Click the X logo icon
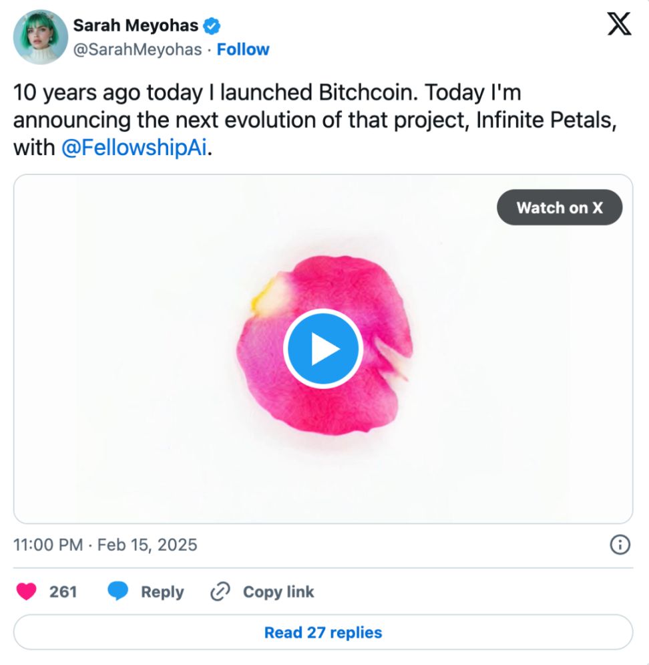The width and height of the screenshot is (649, 665). click(x=618, y=25)
